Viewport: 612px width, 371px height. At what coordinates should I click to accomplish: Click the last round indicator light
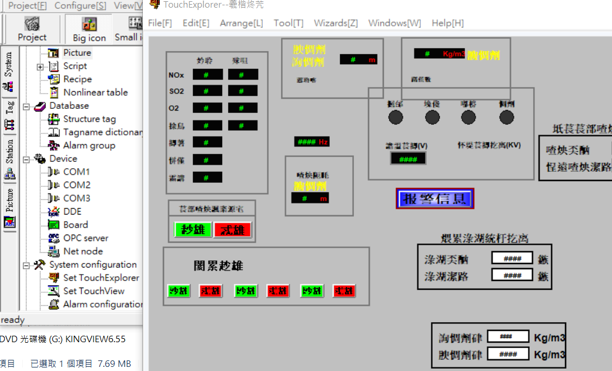click(506, 118)
